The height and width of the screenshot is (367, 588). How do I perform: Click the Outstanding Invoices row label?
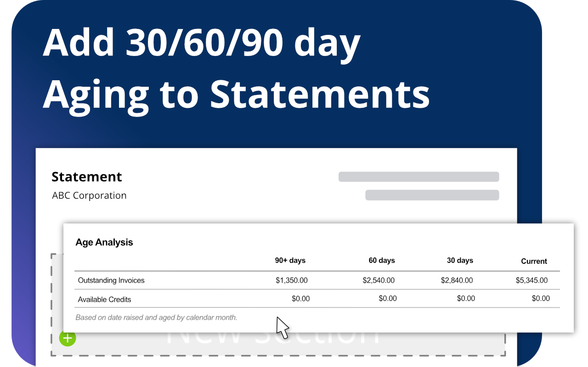pos(111,280)
